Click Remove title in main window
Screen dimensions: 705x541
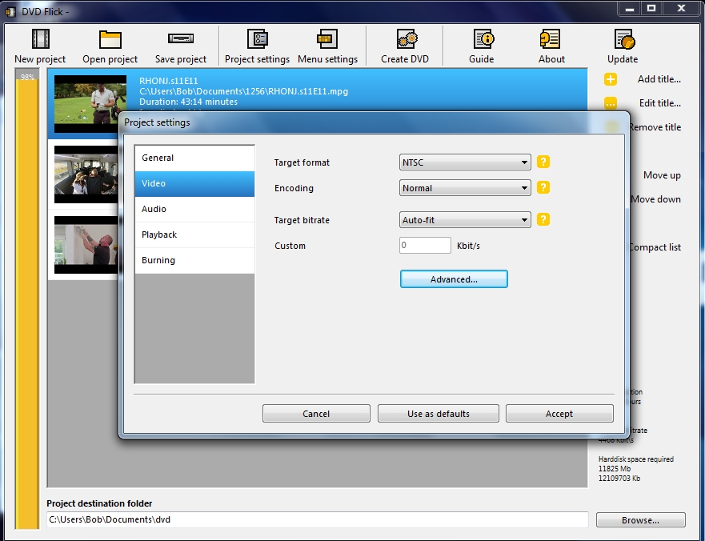point(655,127)
